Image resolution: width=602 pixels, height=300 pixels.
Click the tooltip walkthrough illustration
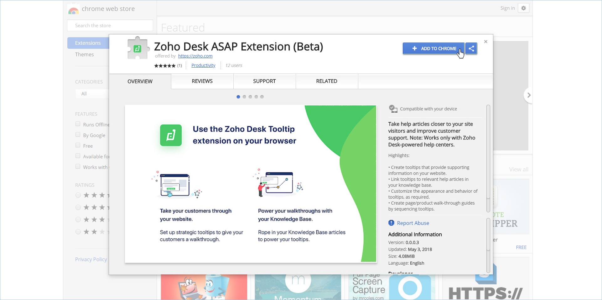[177, 185]
